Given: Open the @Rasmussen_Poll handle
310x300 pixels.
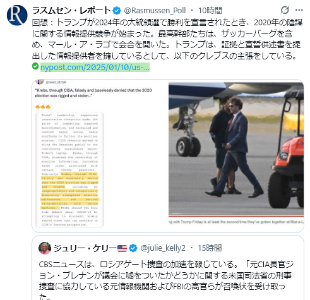Looking at the screenshot, I should pyautogui.click(x=155, y=11).
